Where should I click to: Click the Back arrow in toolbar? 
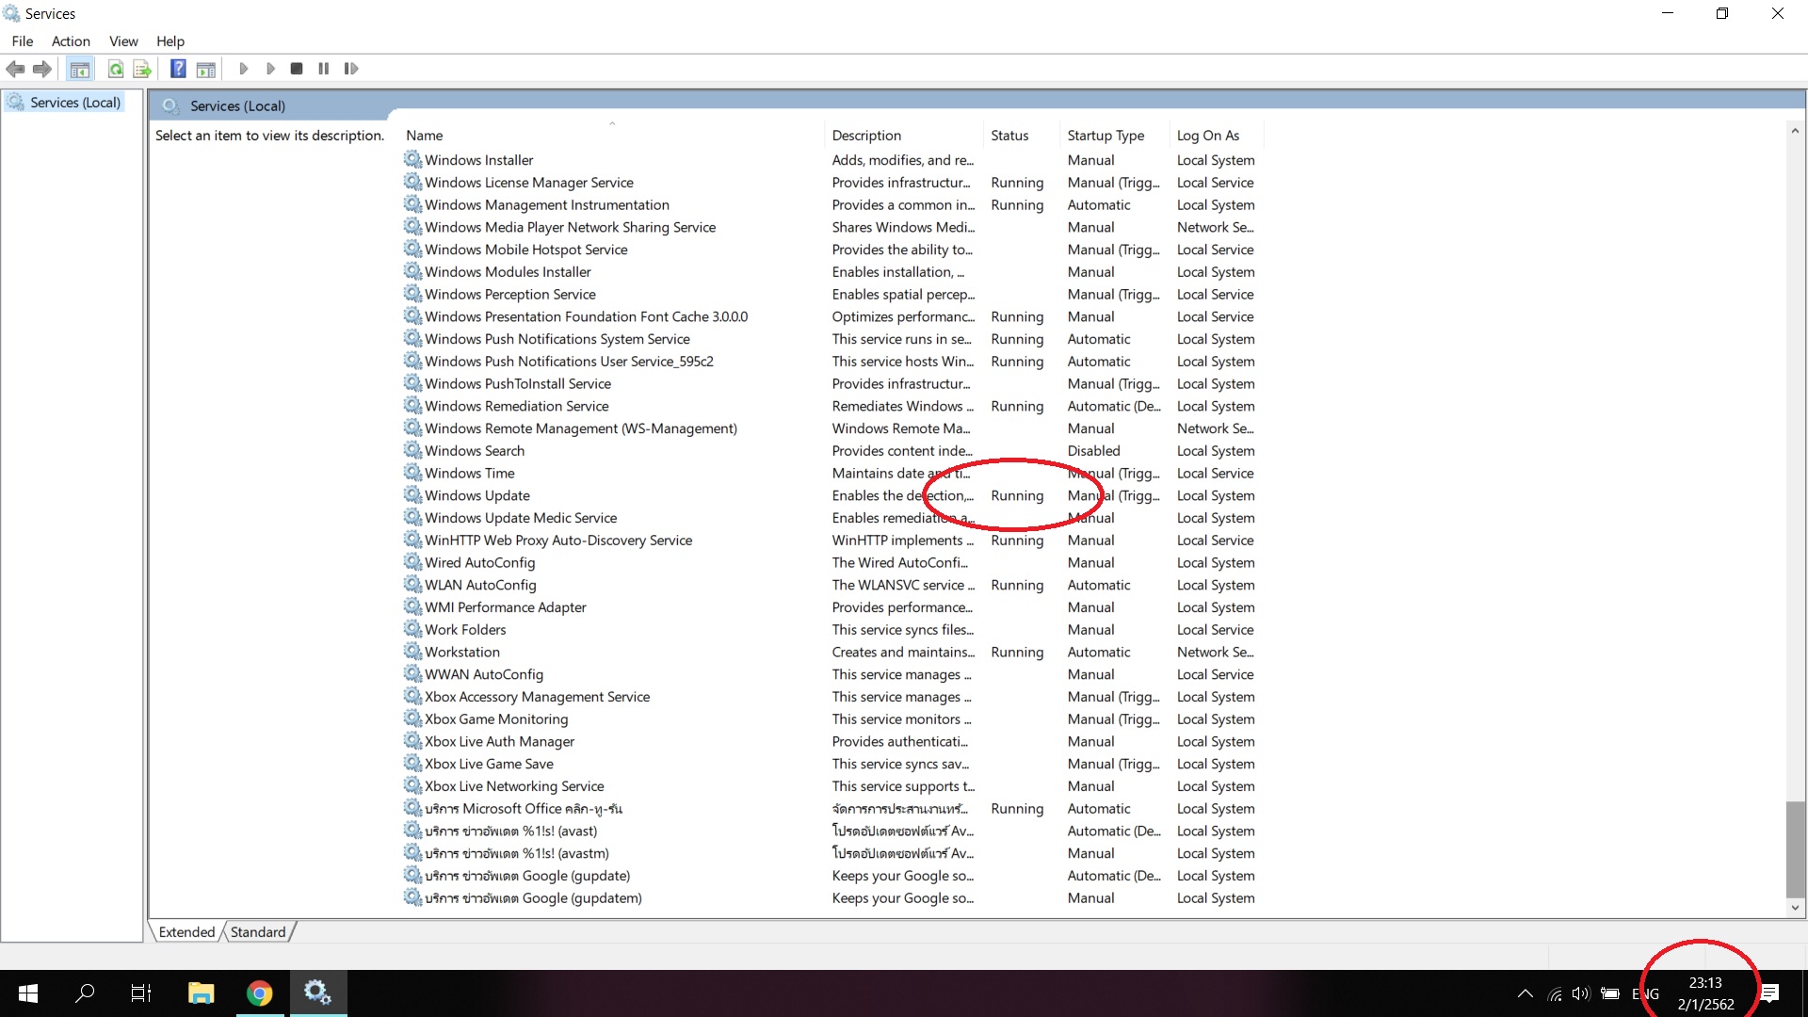[x=15, y=69]
